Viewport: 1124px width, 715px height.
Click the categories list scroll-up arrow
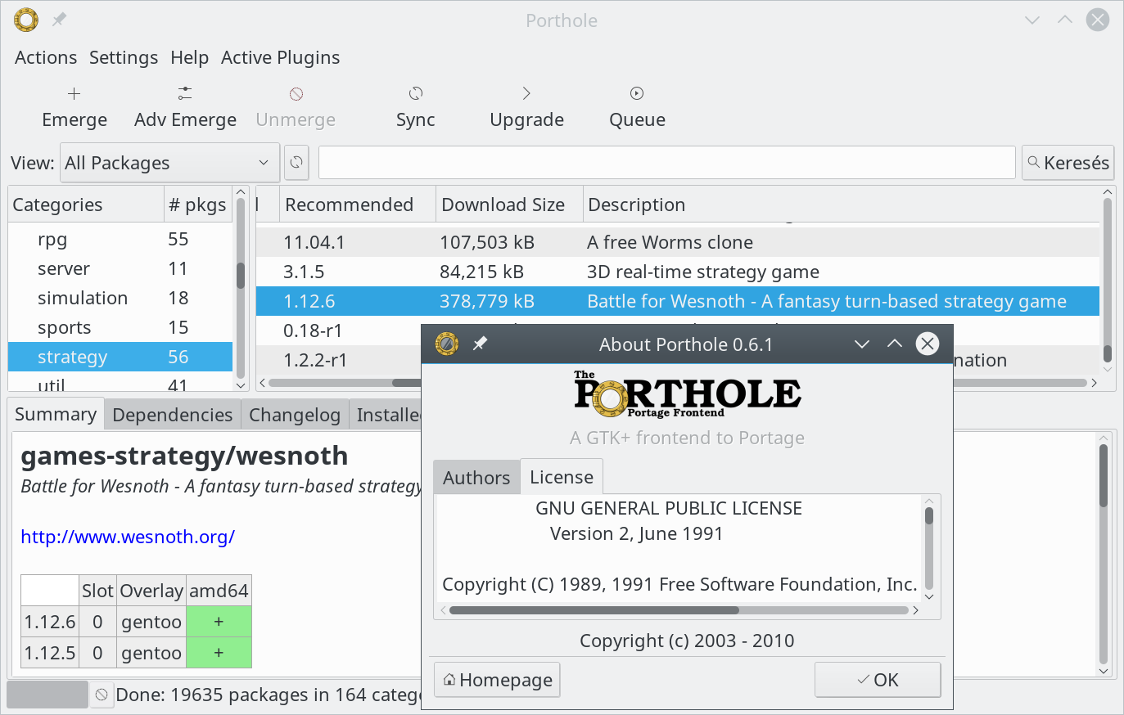pos(241,192)
